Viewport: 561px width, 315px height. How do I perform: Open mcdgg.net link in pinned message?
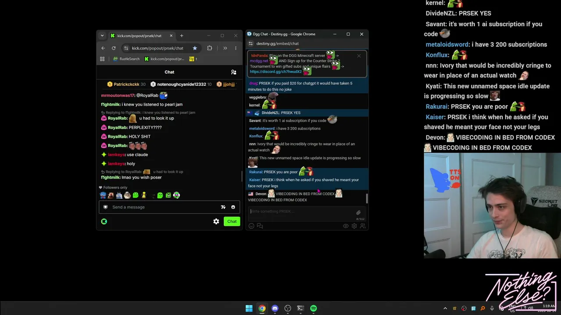(x=259, y=61)
